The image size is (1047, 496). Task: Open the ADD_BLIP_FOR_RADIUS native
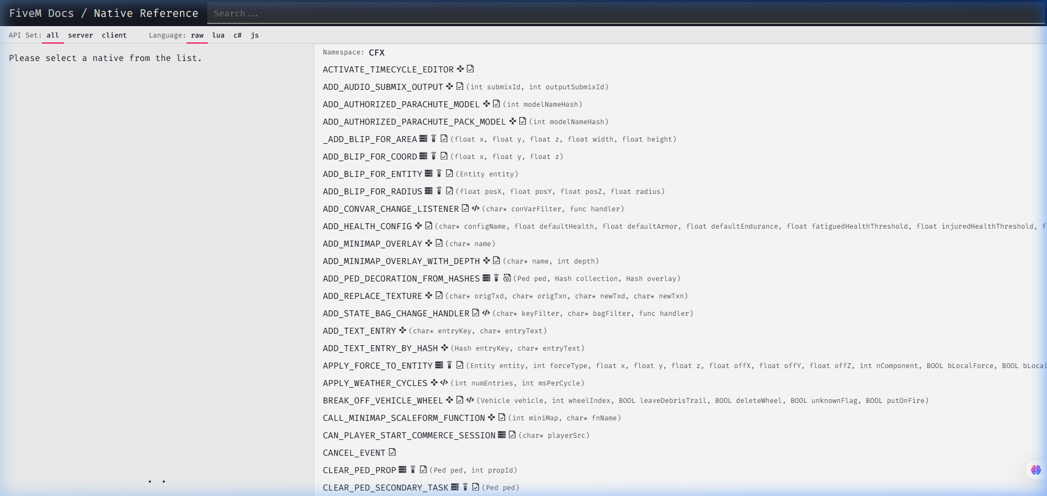[x=372, y=192]
